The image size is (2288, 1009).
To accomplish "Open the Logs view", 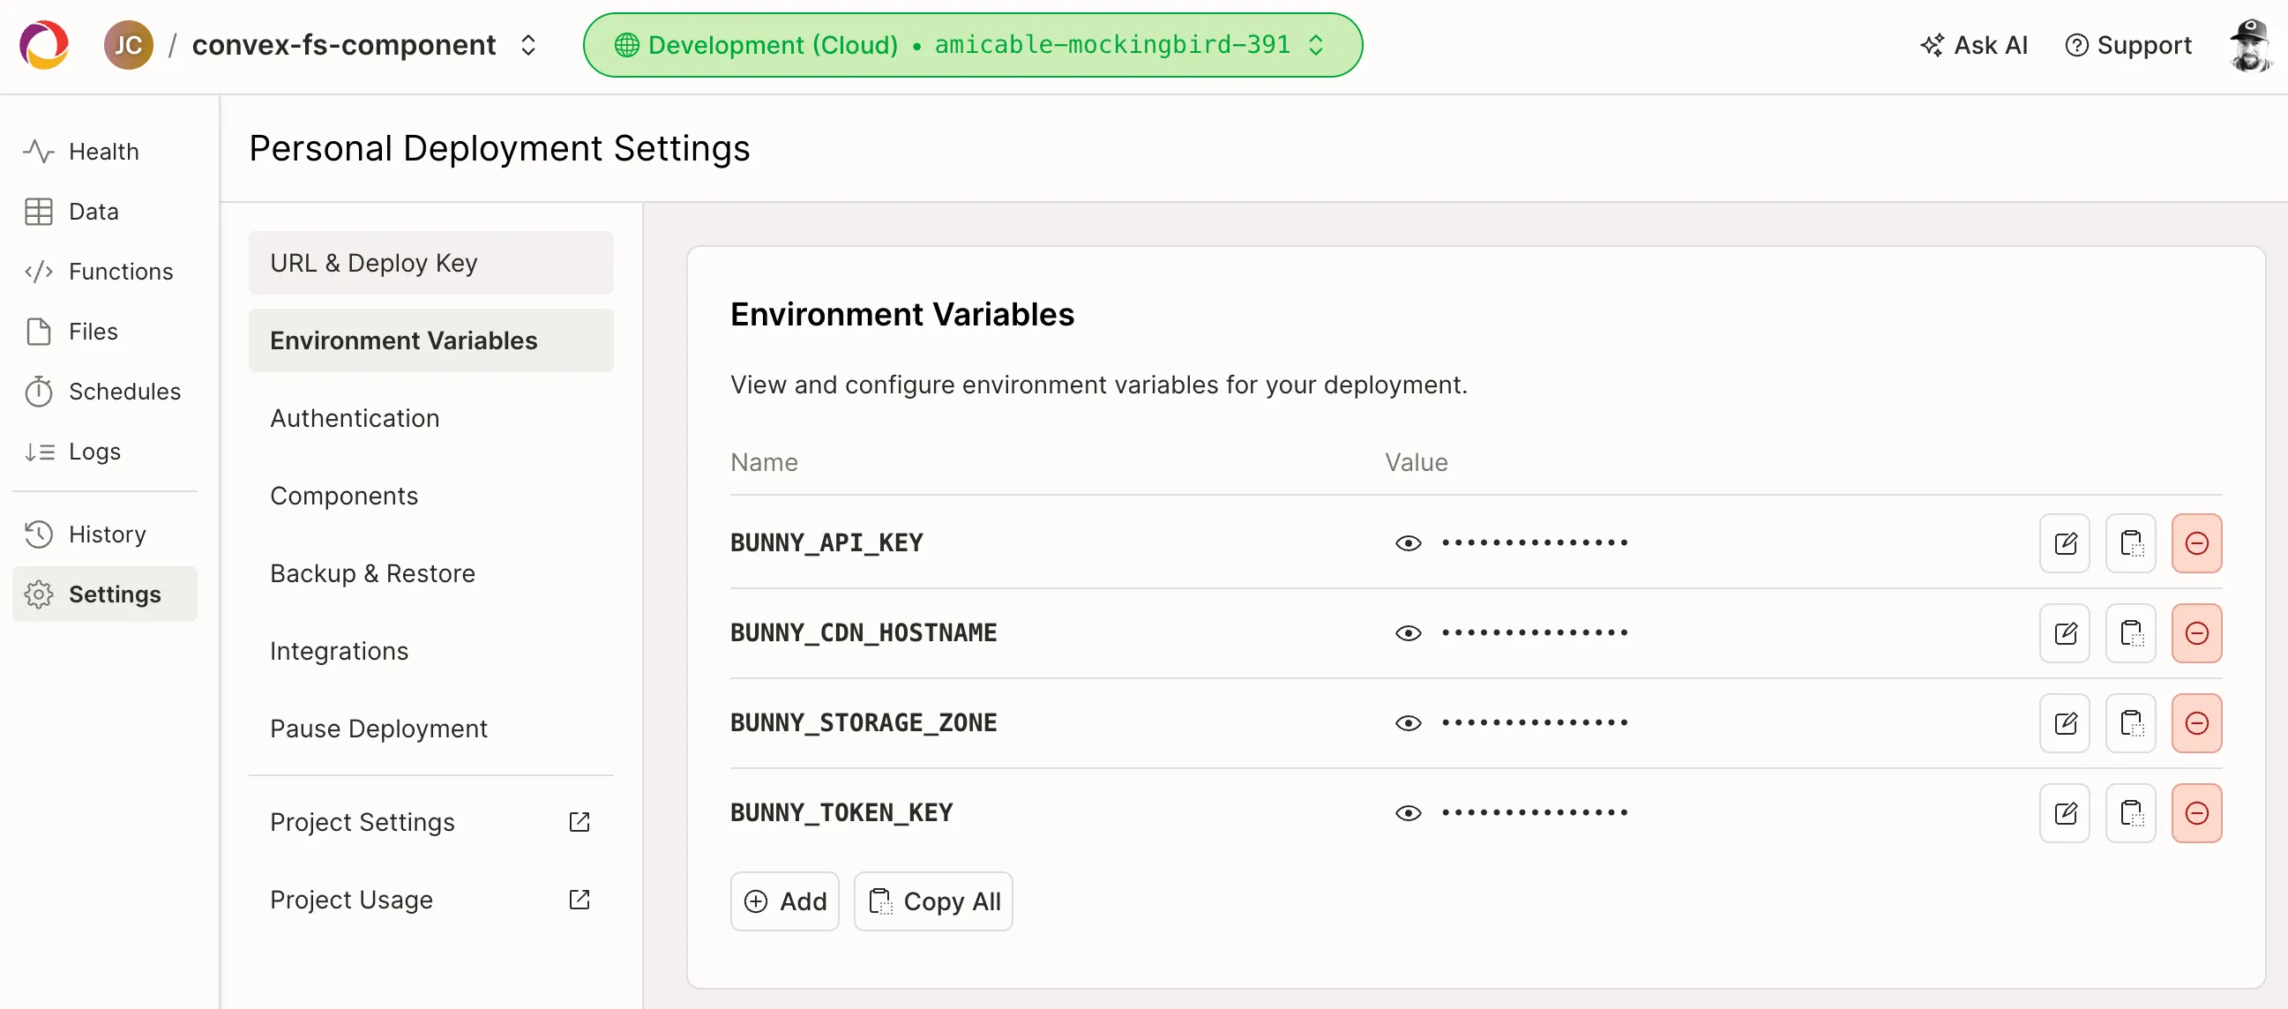I will pos(94,452).
